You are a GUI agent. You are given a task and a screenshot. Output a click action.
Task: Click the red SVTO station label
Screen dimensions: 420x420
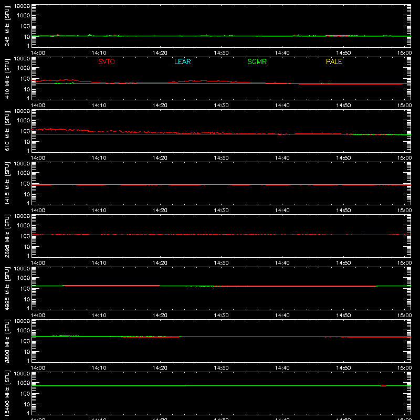107,61
